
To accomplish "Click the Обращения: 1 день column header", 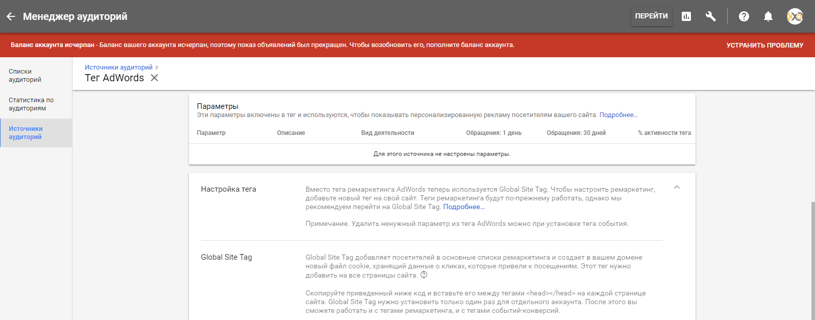I will [x=494, y=133].
